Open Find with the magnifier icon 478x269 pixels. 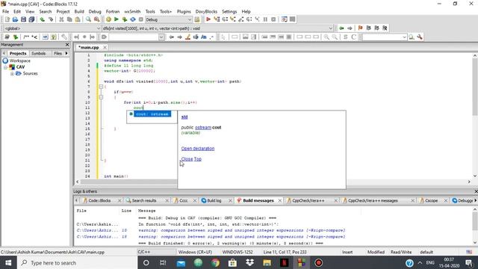click(x=88, y=19)
